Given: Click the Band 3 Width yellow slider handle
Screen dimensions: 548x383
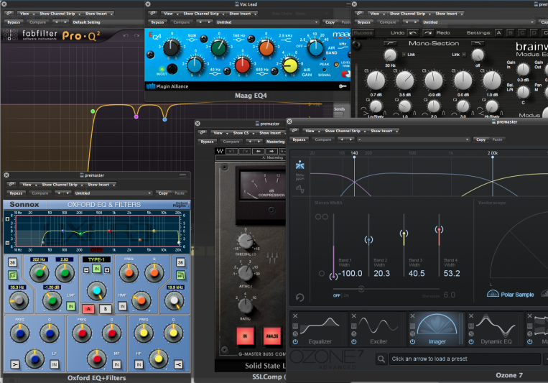Looking at the screenshot, I should pyautogui.click(x=404, y=234).
